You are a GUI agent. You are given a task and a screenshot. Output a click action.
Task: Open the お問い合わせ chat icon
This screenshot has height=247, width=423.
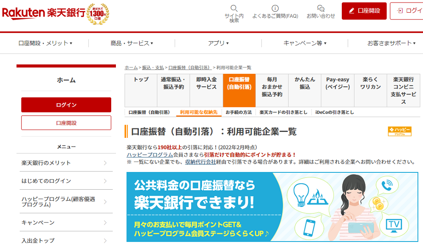pos(321,8)
